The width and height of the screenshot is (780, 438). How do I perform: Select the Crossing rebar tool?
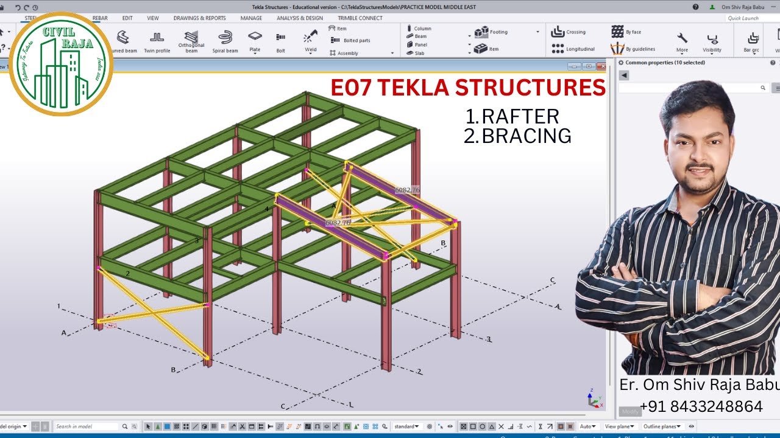pos(568,32)
